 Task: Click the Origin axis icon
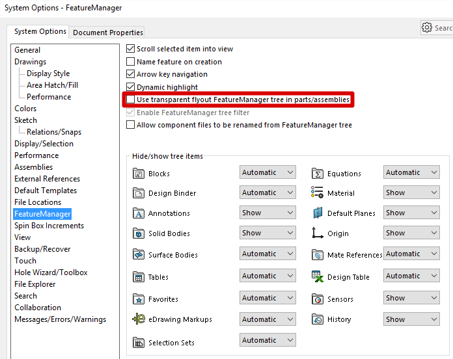(x=318, y=233)
